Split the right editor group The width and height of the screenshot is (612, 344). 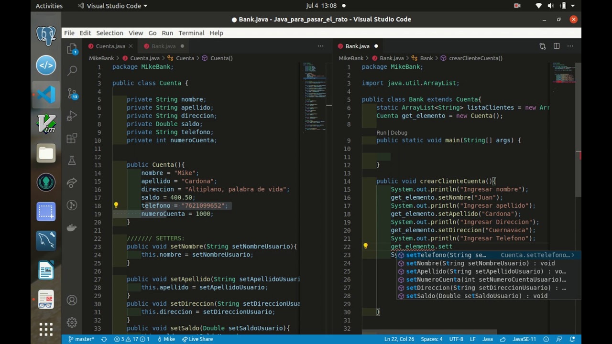pyautogui.click(x=557, y=46)
